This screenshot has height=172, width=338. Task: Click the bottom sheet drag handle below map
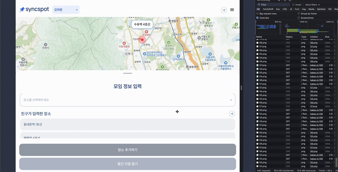click(128, 73)
